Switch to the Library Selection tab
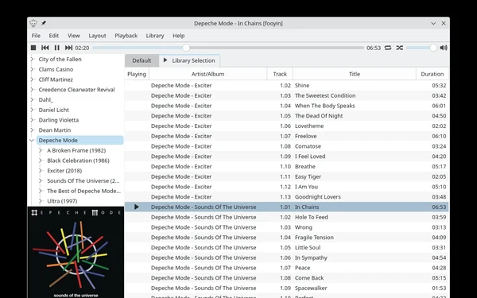This screenshot has width=477, height=298. pyautogui.click(x=190, y=60)
